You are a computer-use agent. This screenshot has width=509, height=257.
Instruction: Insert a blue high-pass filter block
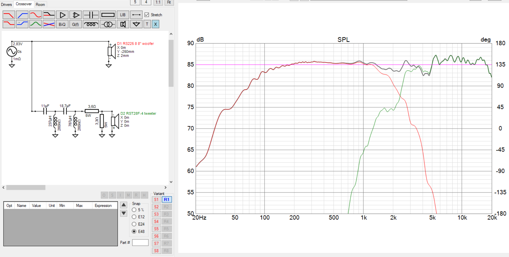click(22, 15)
